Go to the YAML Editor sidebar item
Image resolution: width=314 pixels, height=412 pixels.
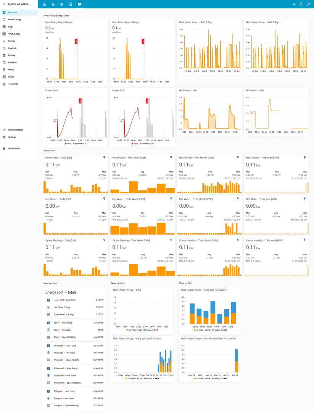coord(14,34)
